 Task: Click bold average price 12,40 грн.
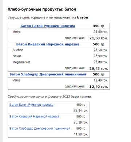[x=99, y=87]
